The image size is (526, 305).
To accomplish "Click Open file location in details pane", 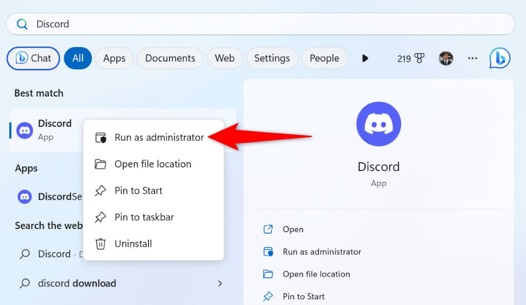I will point(316,274).
